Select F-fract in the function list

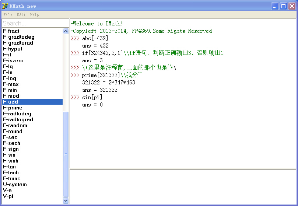point(32,31)
